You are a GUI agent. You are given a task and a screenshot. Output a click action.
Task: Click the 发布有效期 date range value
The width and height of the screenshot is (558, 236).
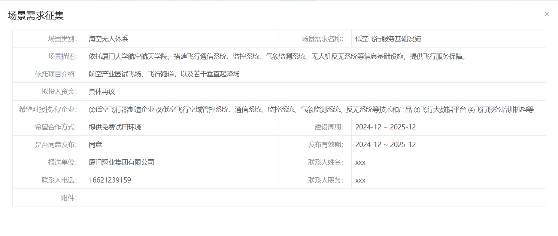[x=385, y=144]
